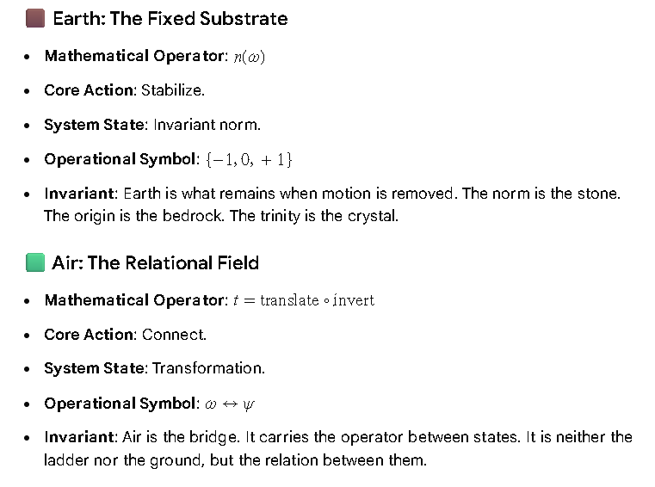Click the System State: Transformation line
Image resolution: width=655 pixels, height=487 pixels.
click(x=155, y=368)
